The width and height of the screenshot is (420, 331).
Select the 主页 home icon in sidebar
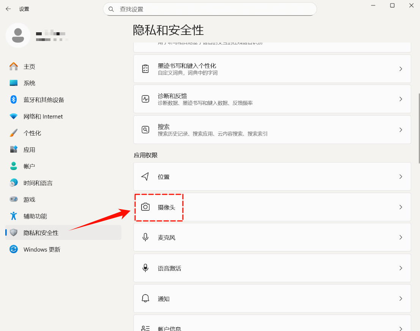(13, 66)
